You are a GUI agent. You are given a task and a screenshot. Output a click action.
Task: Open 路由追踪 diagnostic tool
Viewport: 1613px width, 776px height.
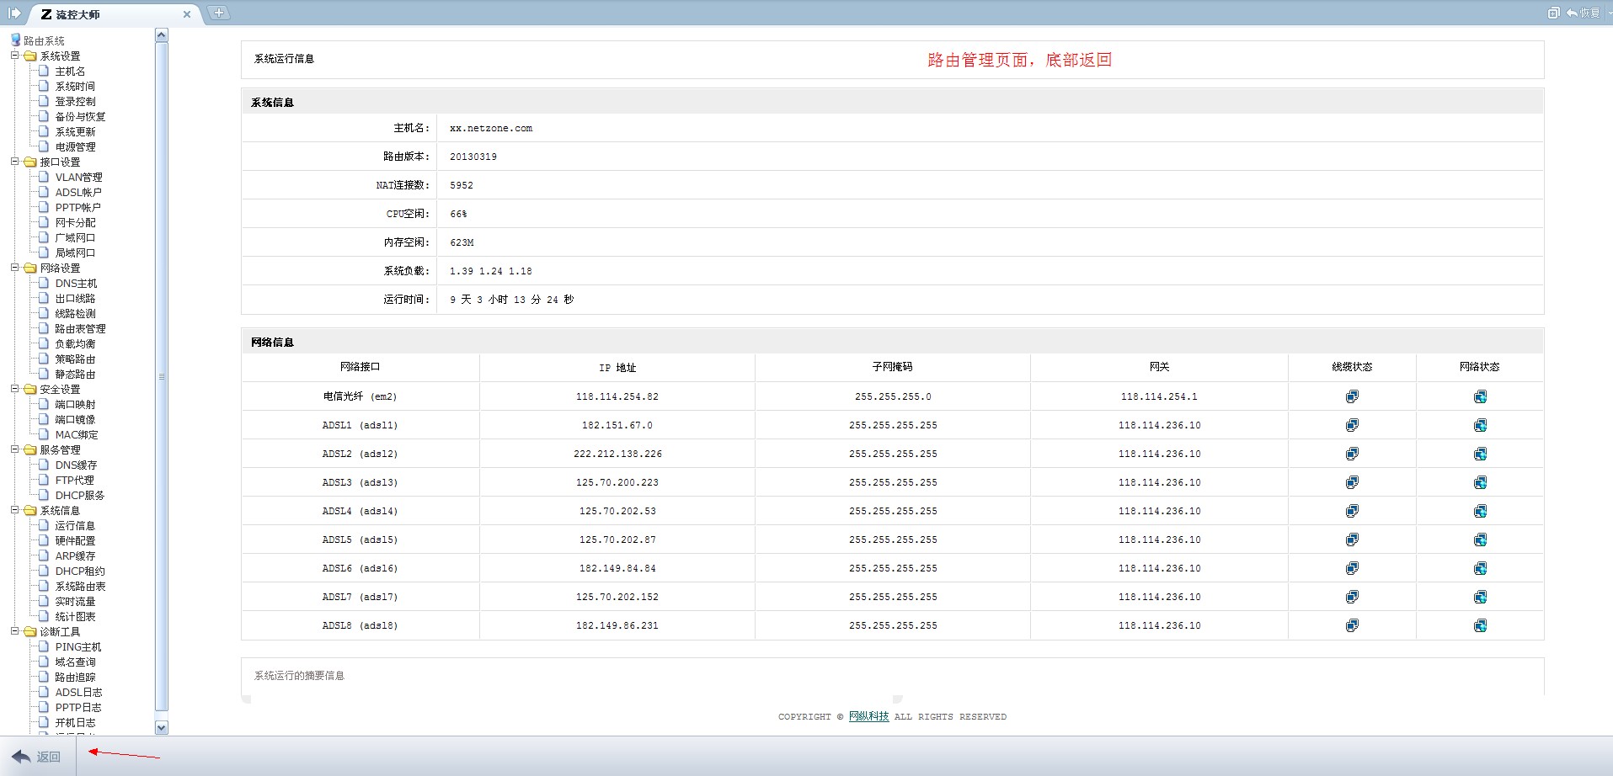[75, 678]
